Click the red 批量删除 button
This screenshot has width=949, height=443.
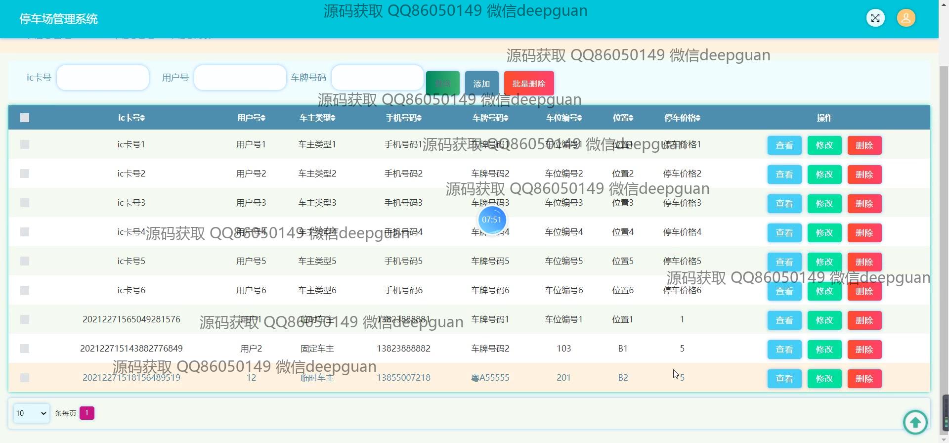[x=529, y=84]
